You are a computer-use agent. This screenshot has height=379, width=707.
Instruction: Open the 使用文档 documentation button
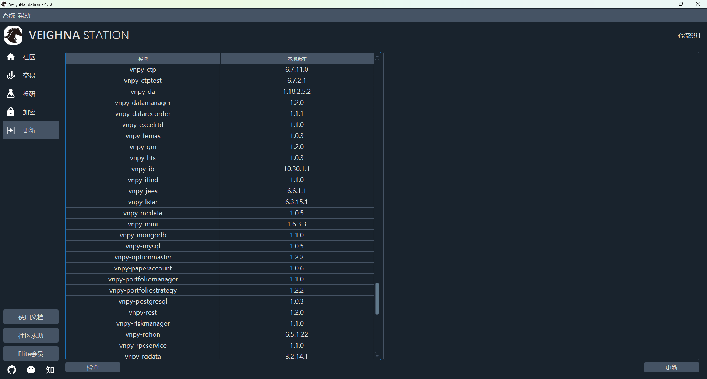click(x=31, y=317)
